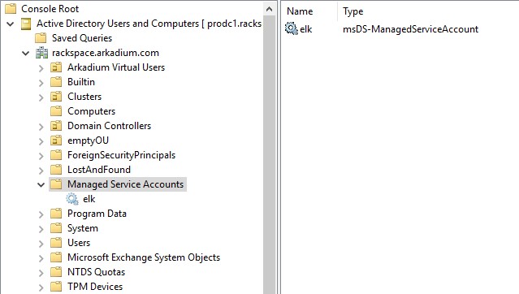This screenshot has width=519, height=294.
Task: Click the Users folder icon
Action: [56, 243]
